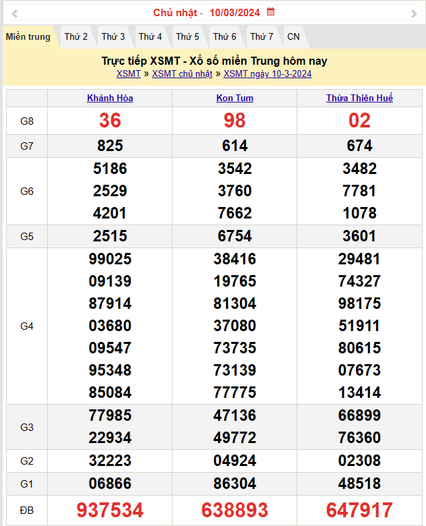Click the next day arrow icon
This screenshot has height=526, width=426.
[413, 13]
